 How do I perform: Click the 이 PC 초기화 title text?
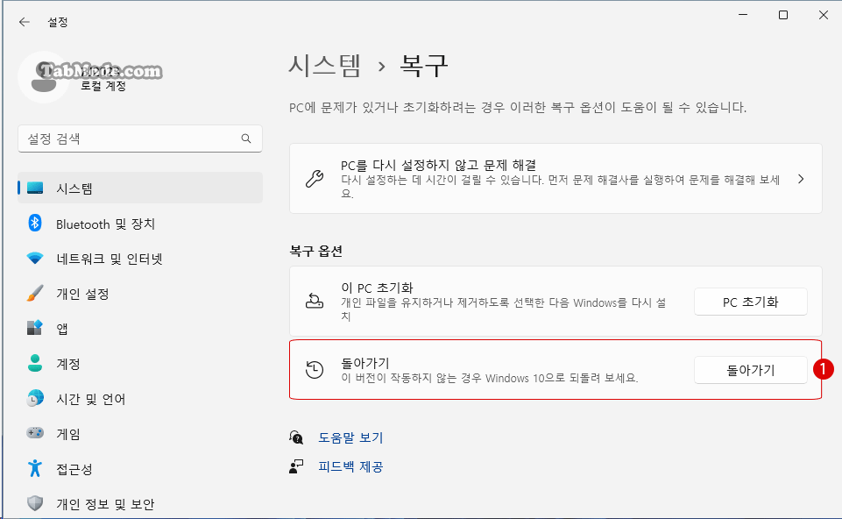point(377,288)
